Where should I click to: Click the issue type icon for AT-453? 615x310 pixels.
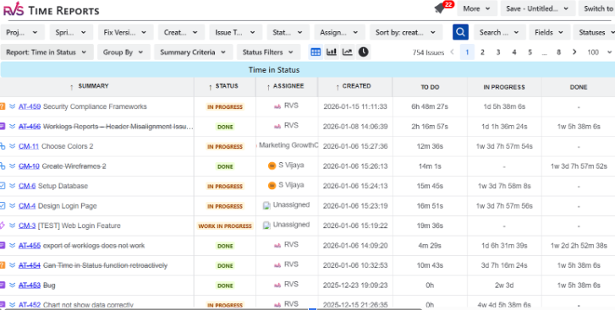click(3, 286)
